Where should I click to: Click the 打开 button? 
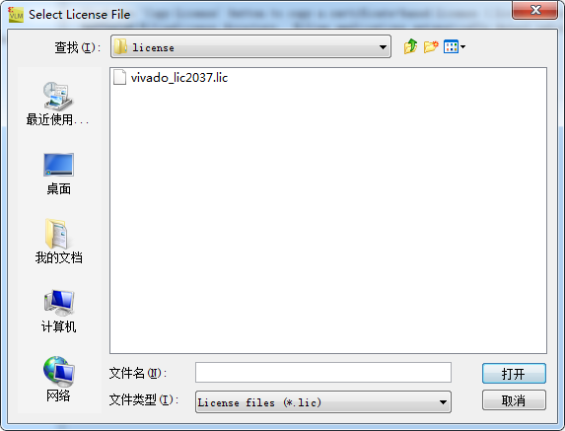point(514,374)
